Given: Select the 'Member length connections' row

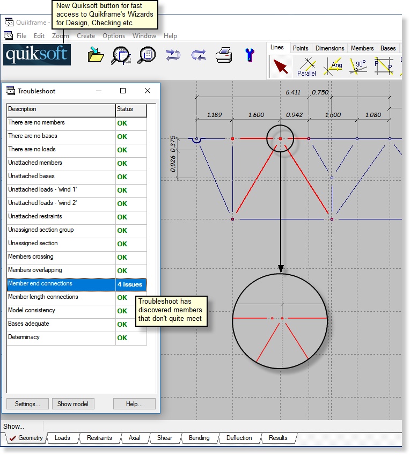Looking at the screenshot, I should (x=77, y=298).
